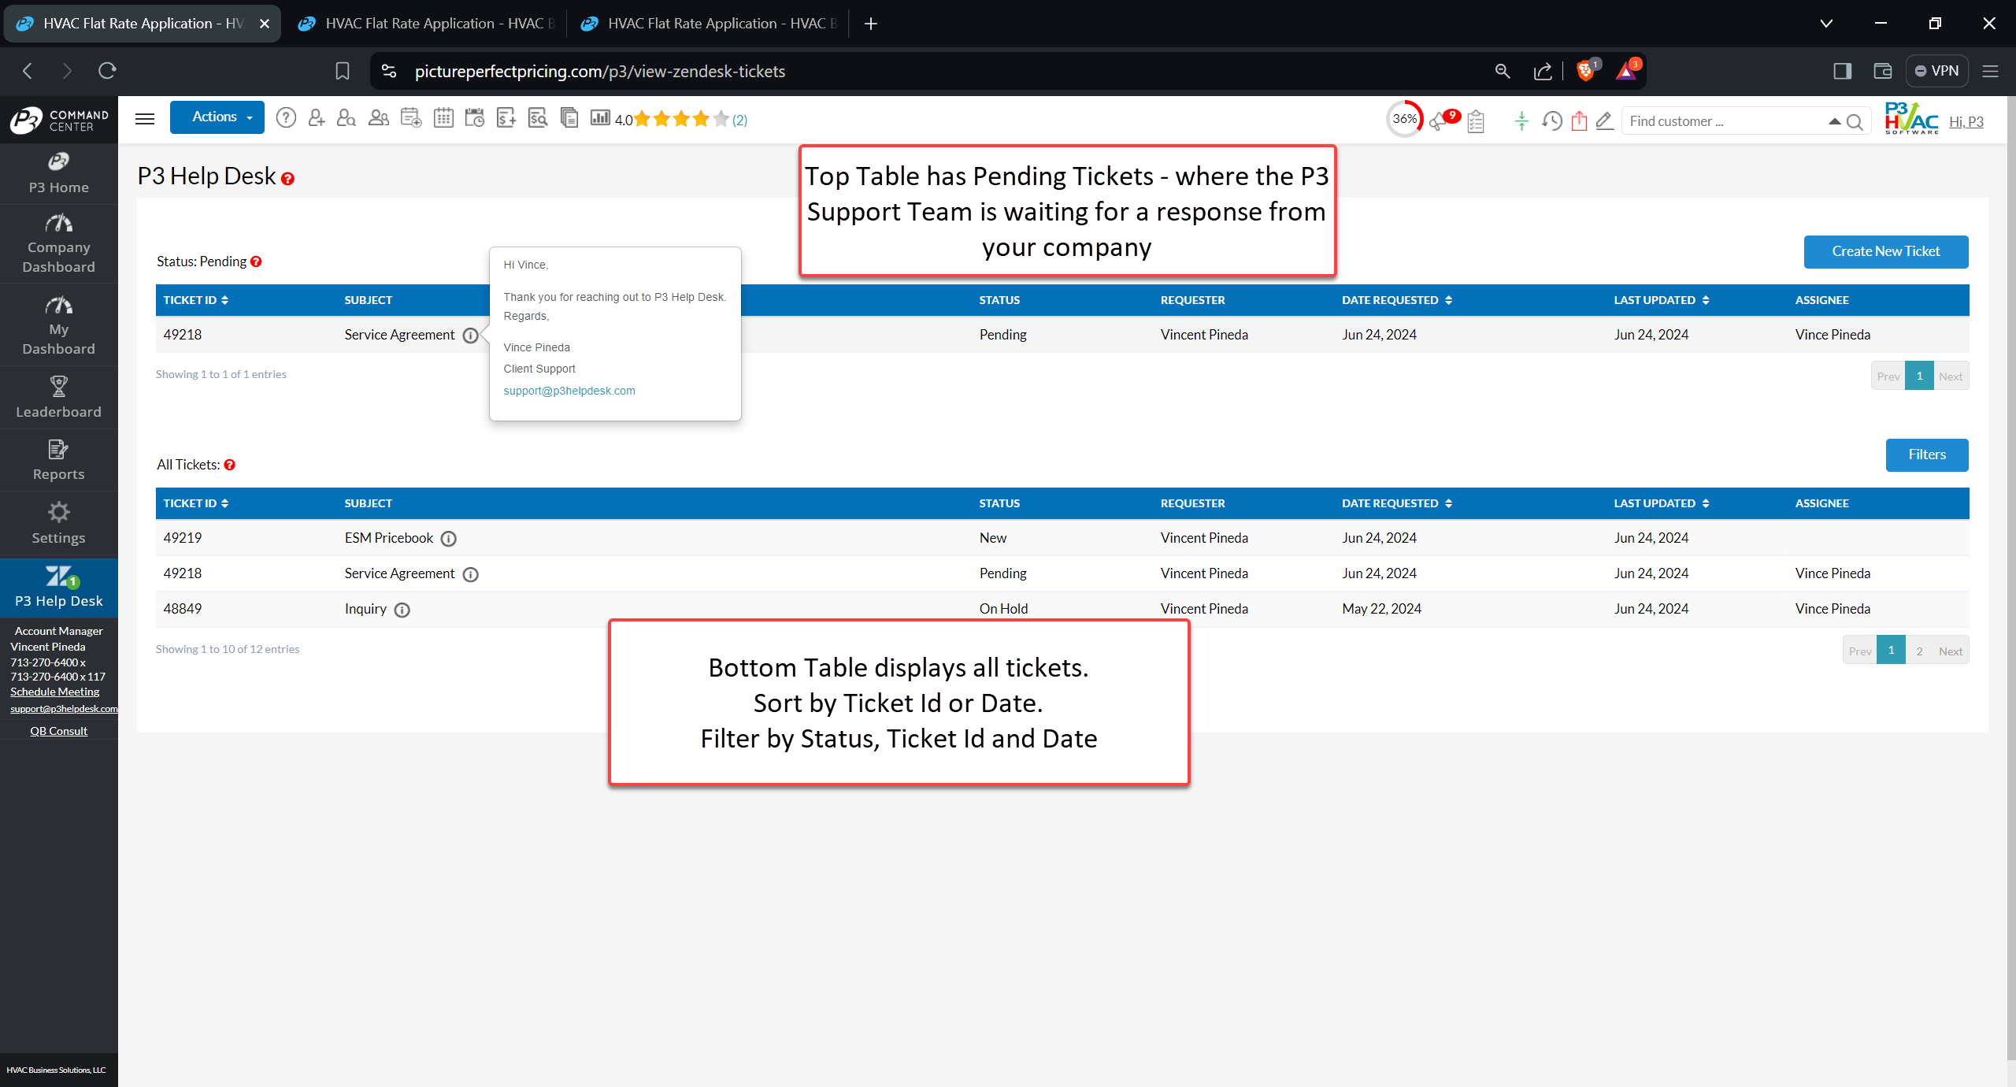Click the search invoice dollar-magnifier icon
Viewport: 2016px width, 1087px height.
tap(538, 118)
